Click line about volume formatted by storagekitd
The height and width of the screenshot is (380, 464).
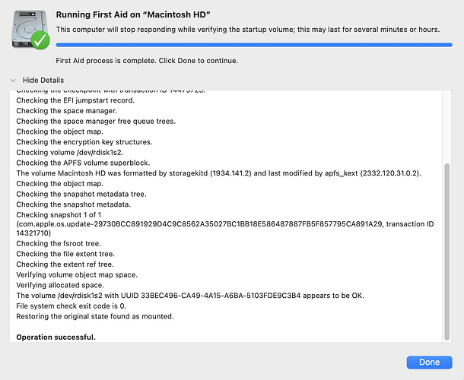[218, 173]
